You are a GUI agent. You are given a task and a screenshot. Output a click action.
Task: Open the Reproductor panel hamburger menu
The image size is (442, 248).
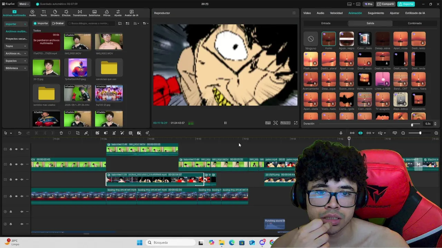point(294,13)
